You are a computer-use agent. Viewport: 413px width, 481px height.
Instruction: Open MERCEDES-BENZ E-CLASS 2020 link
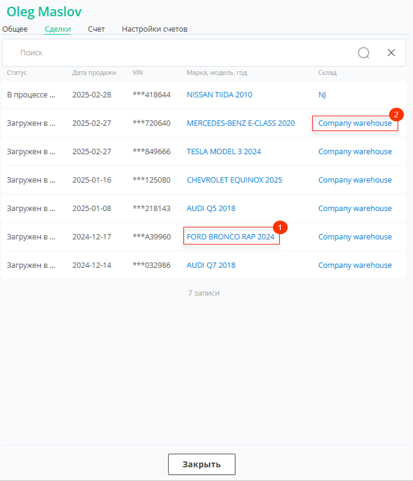(241, 123)
